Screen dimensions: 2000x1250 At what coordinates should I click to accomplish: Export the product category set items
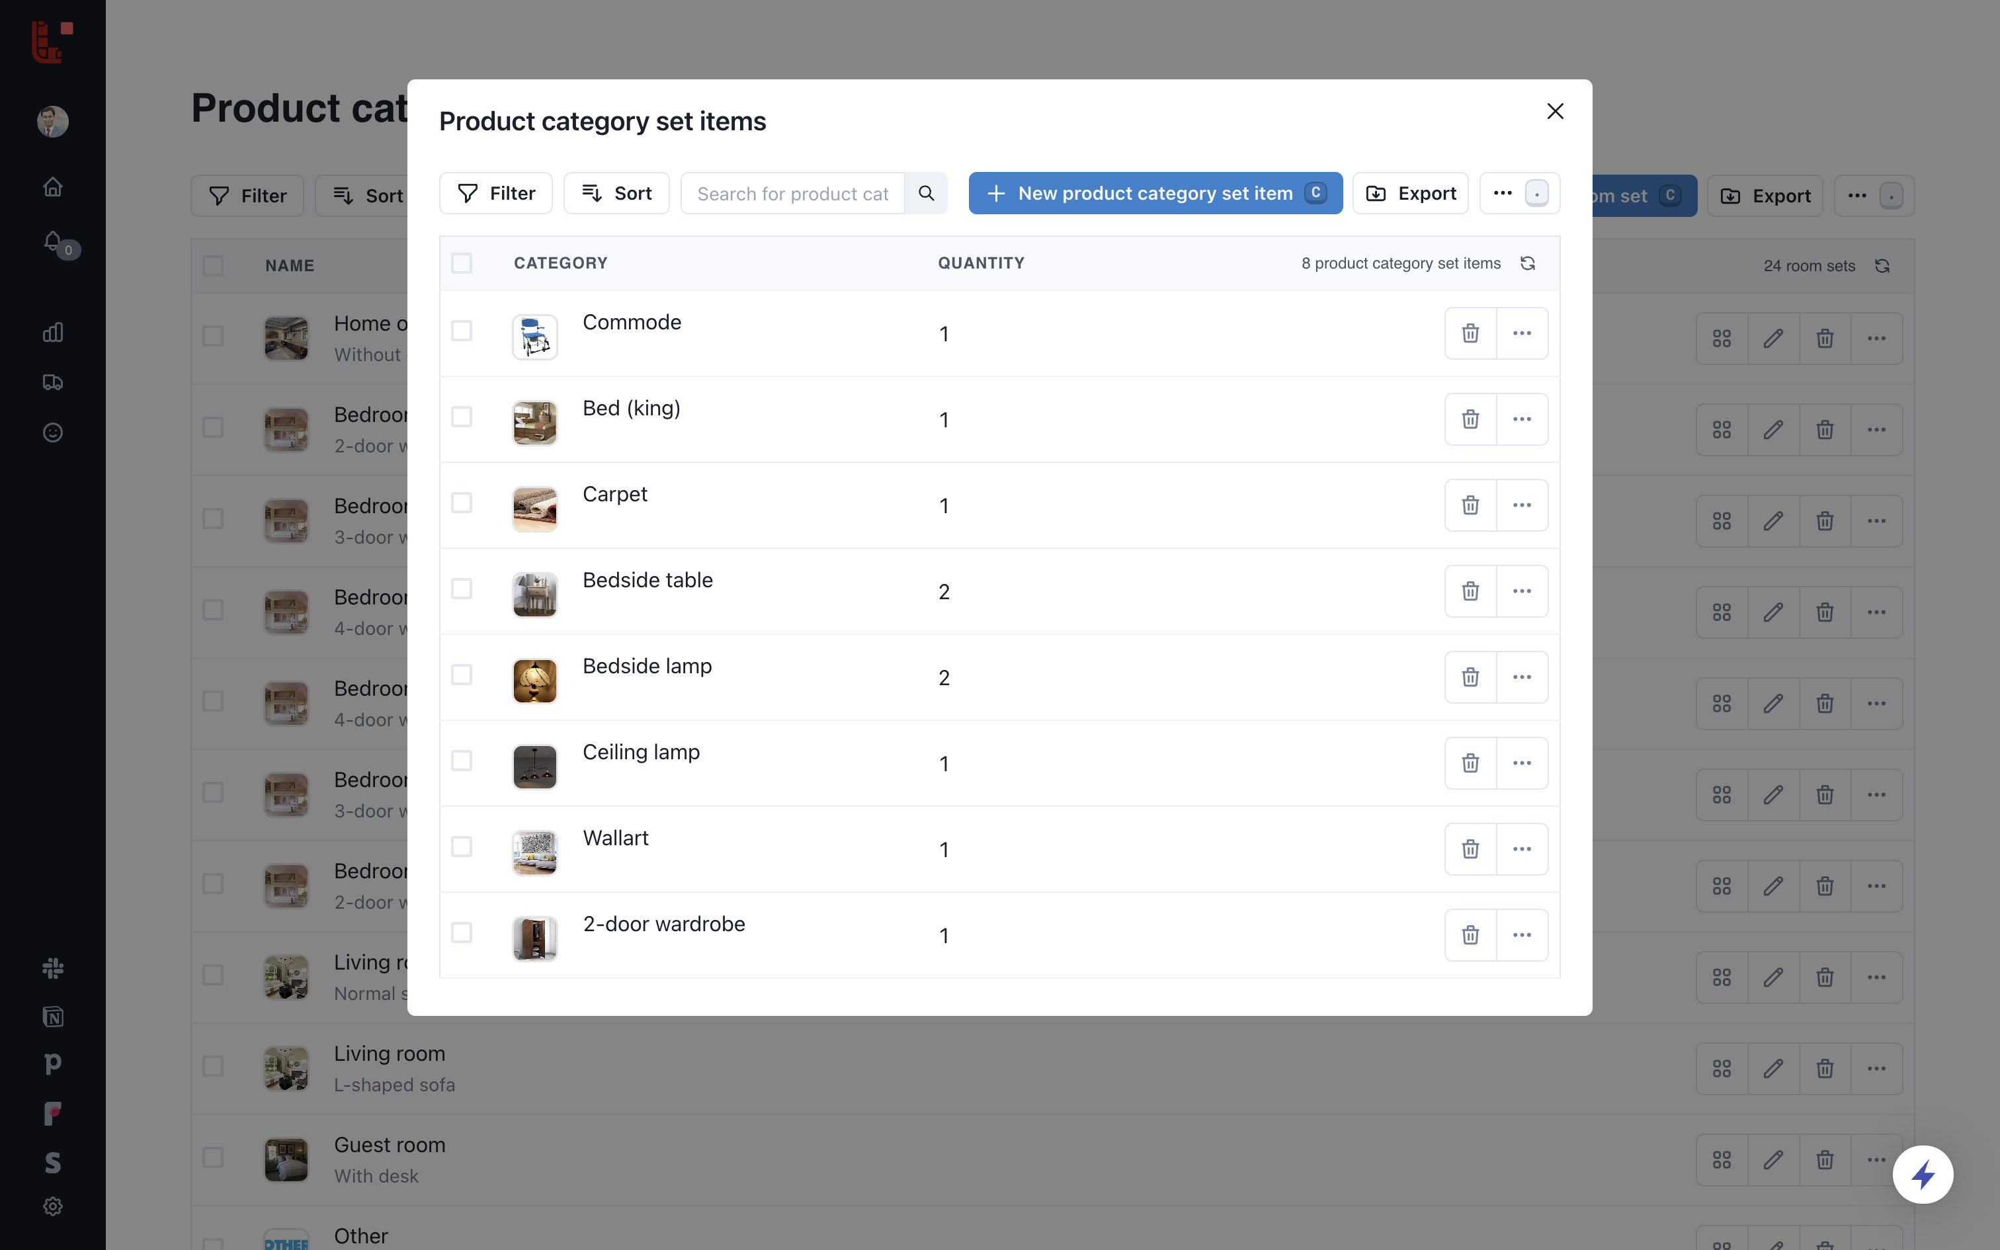1410,193
